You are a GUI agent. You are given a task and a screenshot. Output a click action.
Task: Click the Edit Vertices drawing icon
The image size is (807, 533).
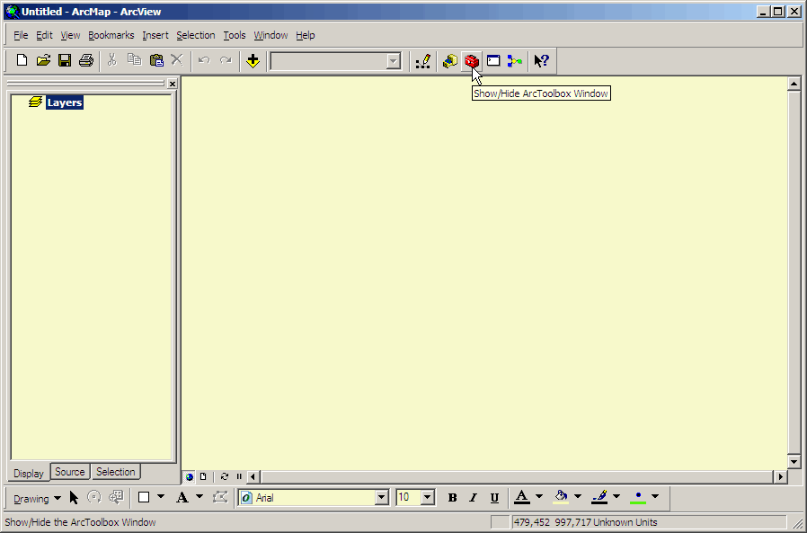(x=220, y=497)
